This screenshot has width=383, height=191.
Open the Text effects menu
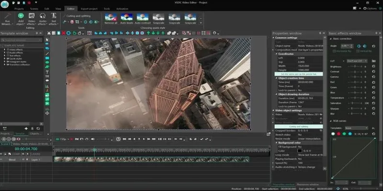(54, 19)
